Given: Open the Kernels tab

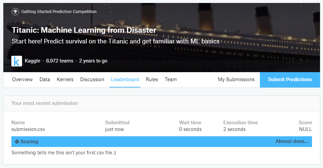Looking at the screenshot, I should tap(65, 79).
